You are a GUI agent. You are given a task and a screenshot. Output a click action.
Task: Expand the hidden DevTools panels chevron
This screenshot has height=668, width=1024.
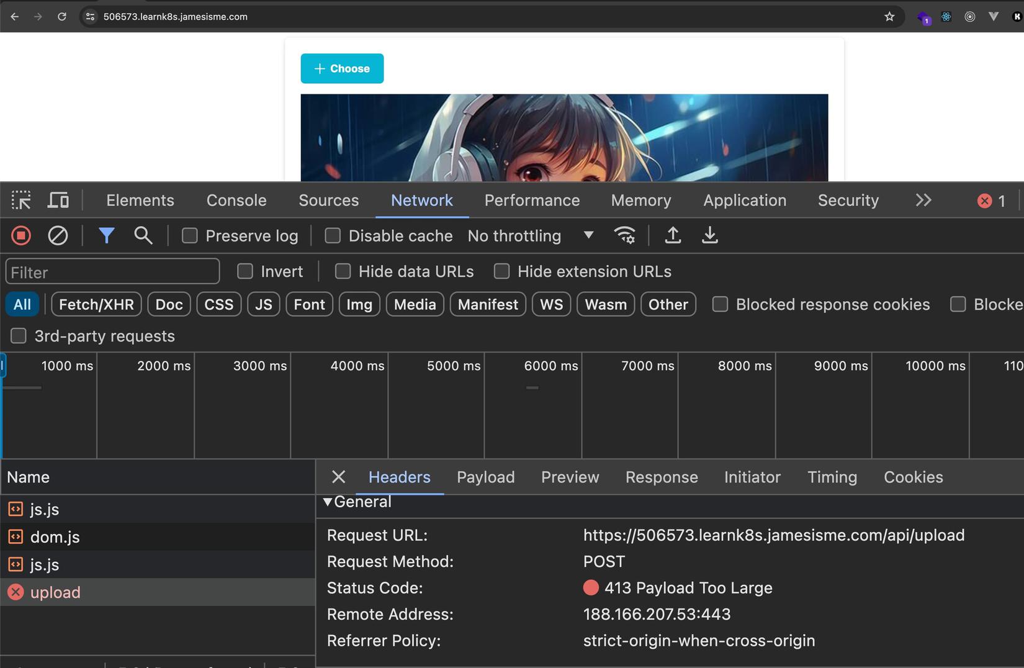[x=923, y=200]
